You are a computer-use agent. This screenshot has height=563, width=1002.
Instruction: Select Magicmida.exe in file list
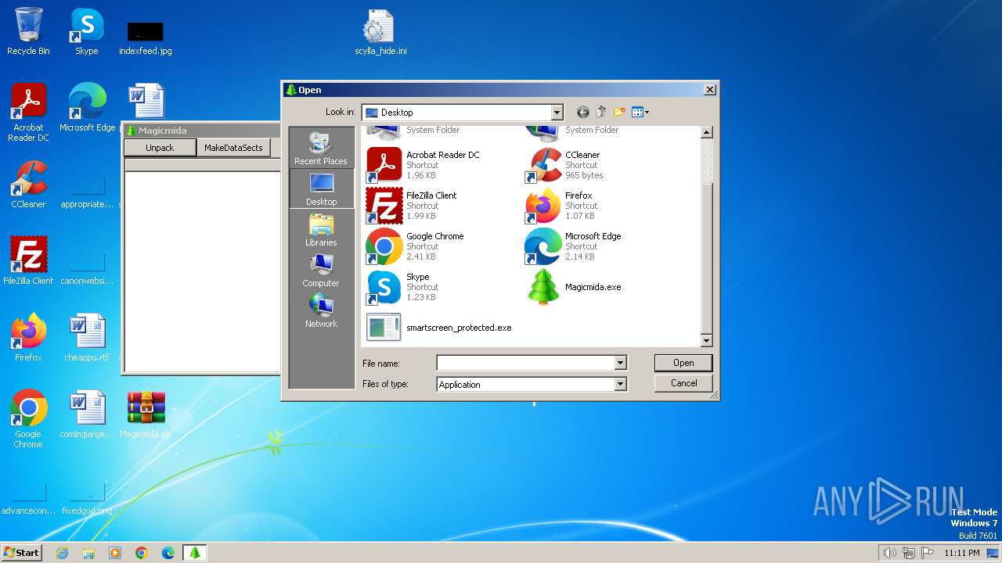pyautogui.click(x=574, y=287)
